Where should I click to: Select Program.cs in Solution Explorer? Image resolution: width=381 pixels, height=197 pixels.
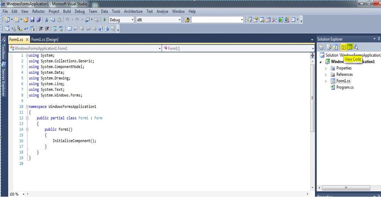click(345, 88)
